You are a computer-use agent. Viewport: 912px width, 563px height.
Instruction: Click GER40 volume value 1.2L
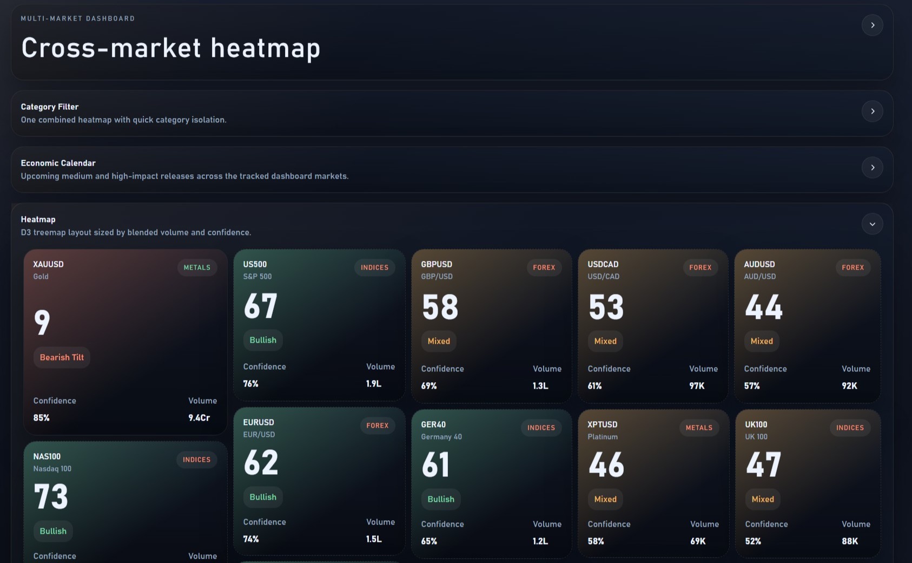(540, 541)
